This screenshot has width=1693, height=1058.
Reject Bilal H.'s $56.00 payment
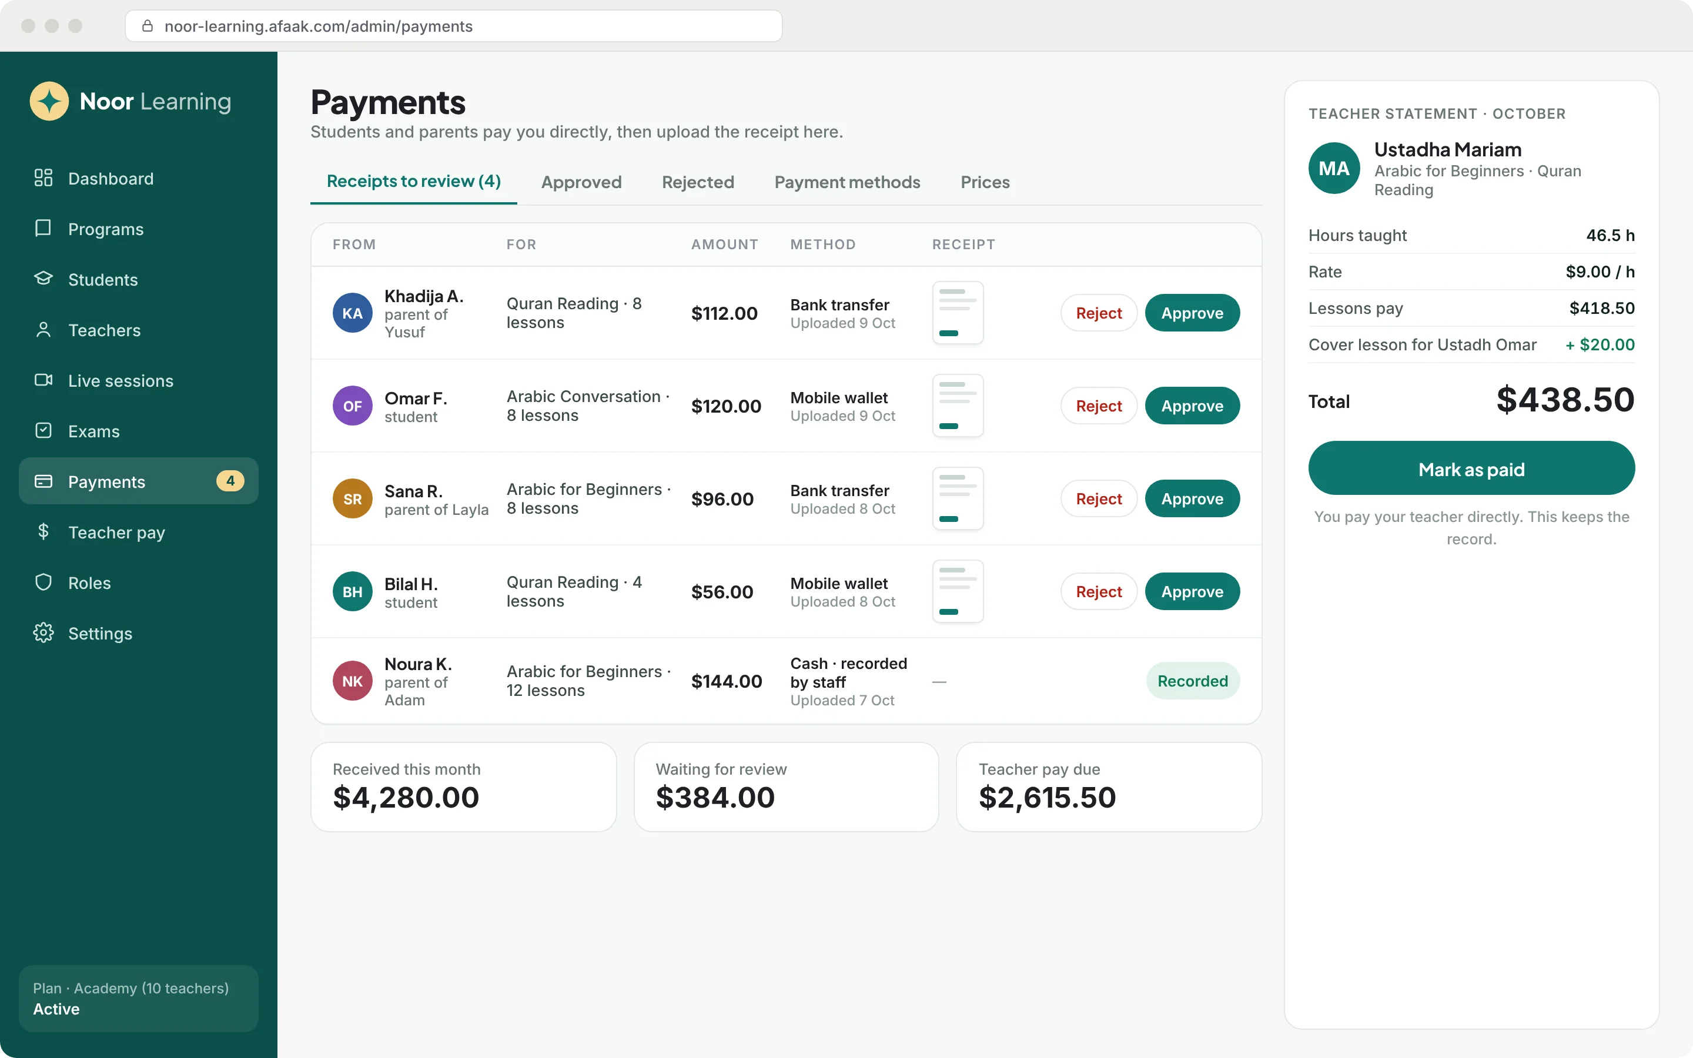[1098, 591]
